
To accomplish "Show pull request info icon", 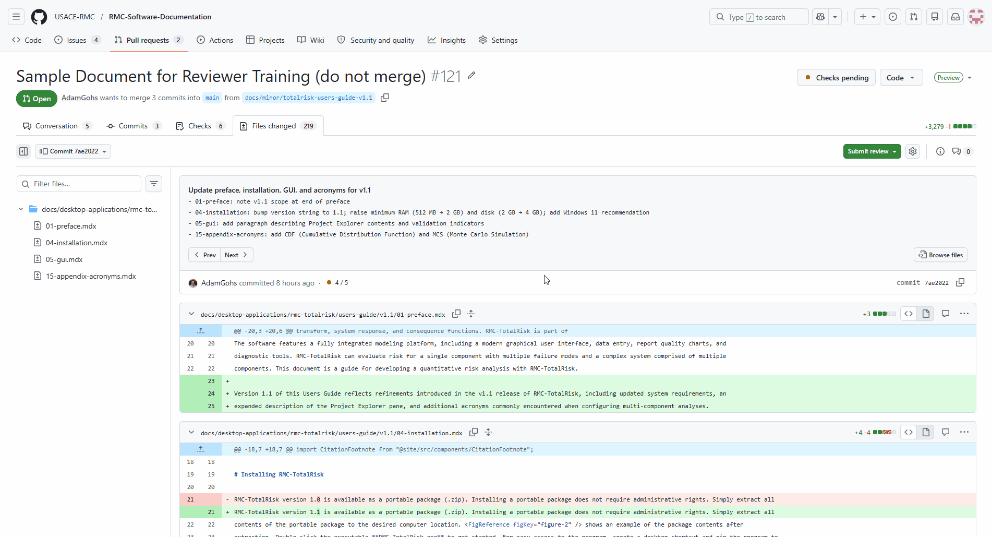I will pos(940,151).
